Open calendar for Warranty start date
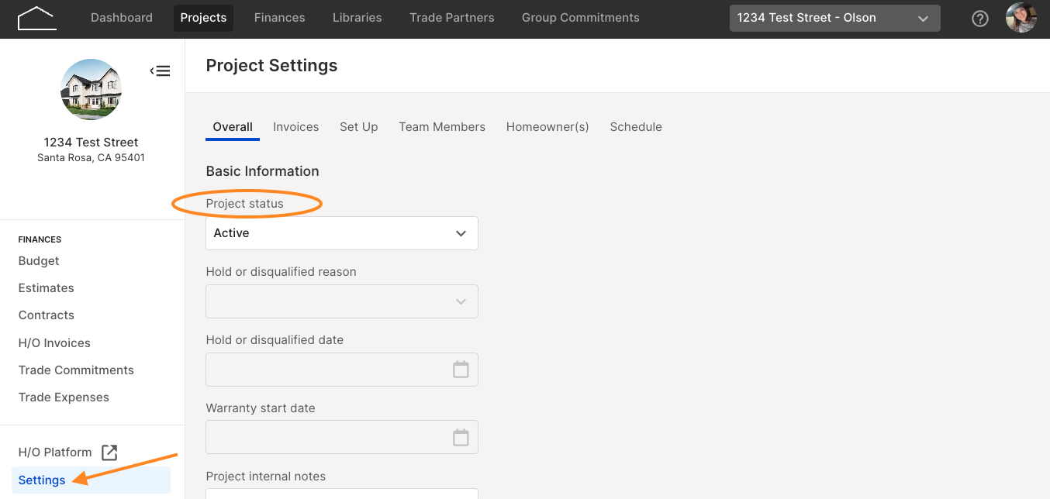 tap(461, 438)
